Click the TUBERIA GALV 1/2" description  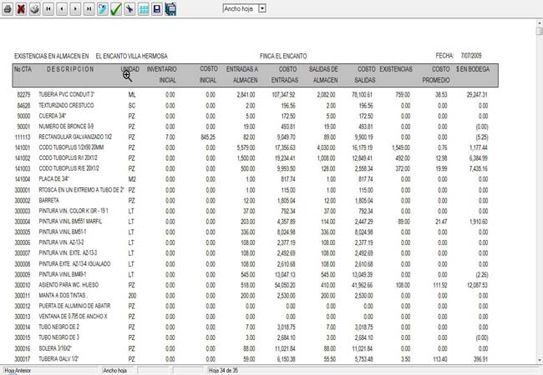point(58,359)
